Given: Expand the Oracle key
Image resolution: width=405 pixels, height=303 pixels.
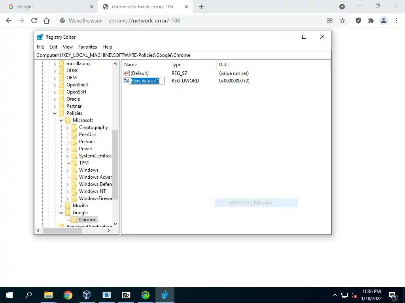Looking at the screenshot, I should pyautogui.click(x=55, y=99).
